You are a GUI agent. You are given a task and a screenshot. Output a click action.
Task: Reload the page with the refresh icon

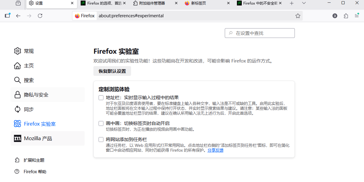[40, 16]
